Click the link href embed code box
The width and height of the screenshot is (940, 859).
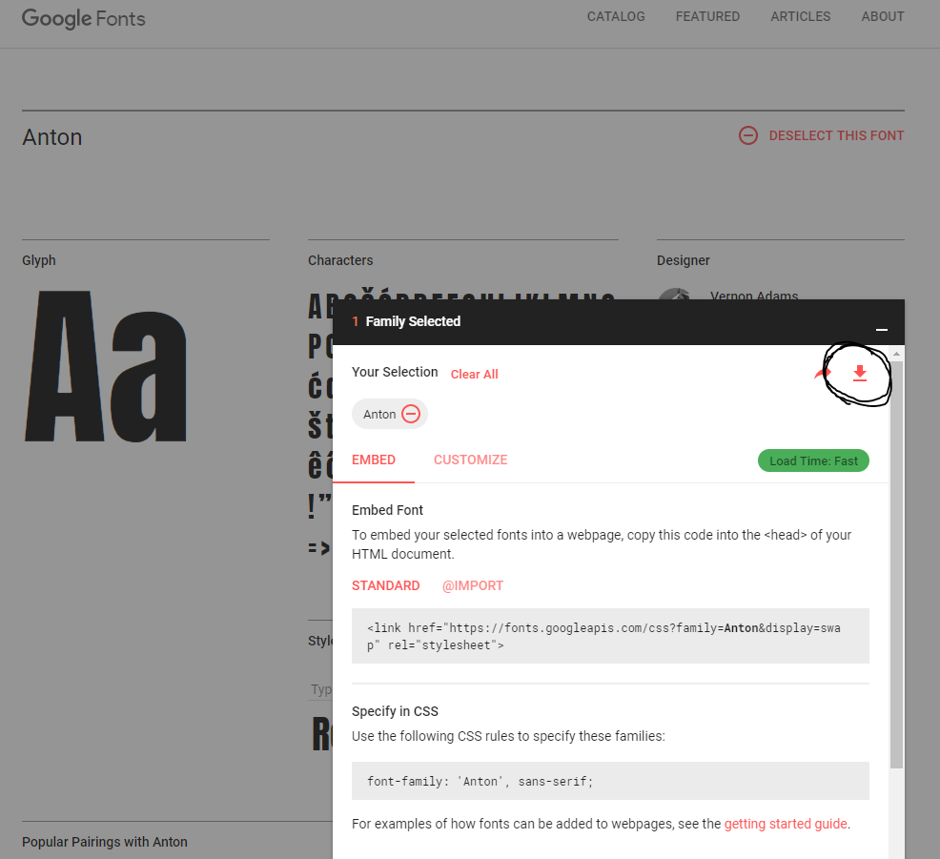(610, 636)
